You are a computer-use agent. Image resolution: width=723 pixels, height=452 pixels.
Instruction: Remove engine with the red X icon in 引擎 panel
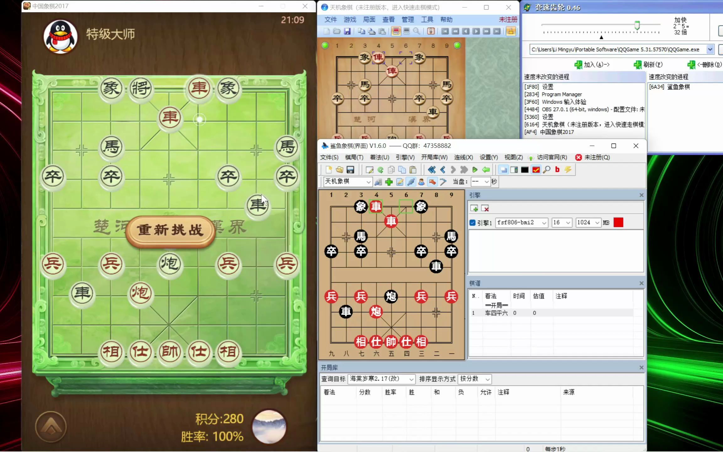(x=485, y=208)
